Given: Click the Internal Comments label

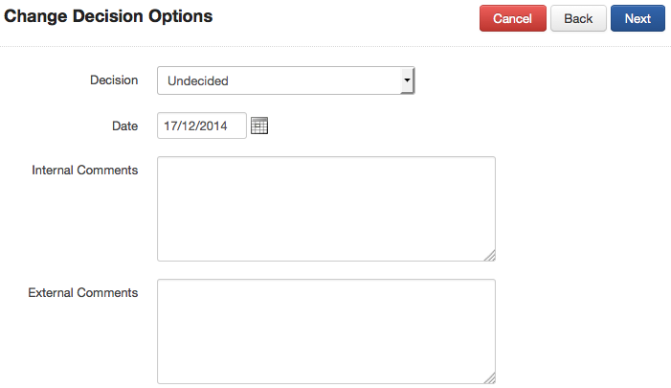Looking at the screenshot, I should [85, 170].
